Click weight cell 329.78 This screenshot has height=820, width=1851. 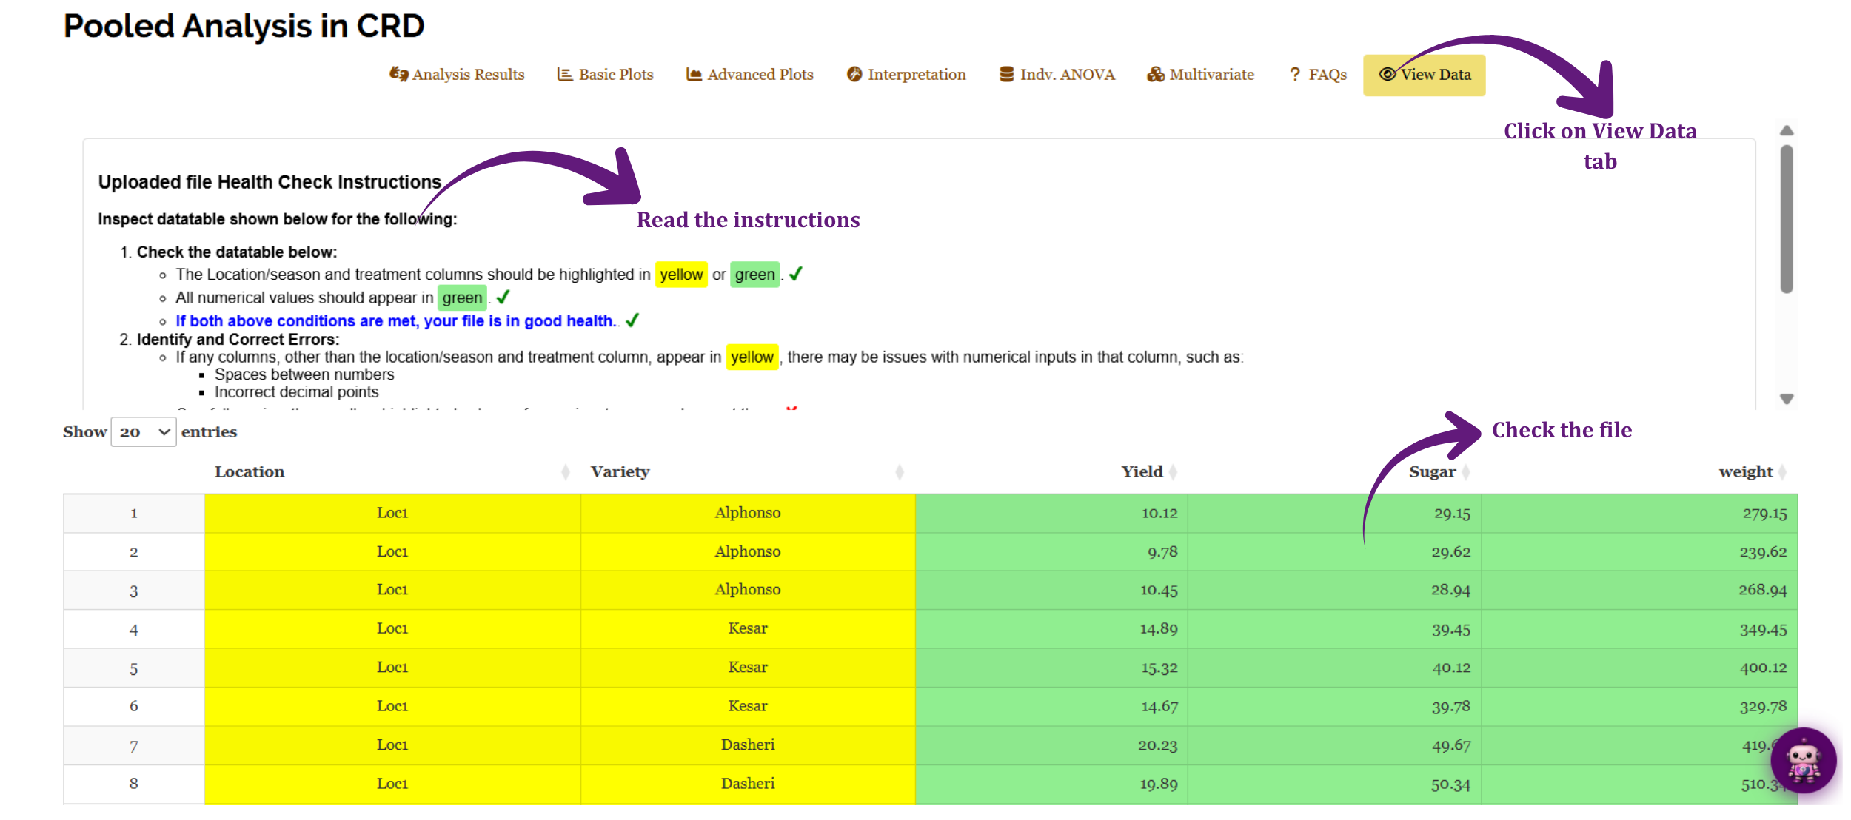pyautogui.click(x=1639, y=707)
